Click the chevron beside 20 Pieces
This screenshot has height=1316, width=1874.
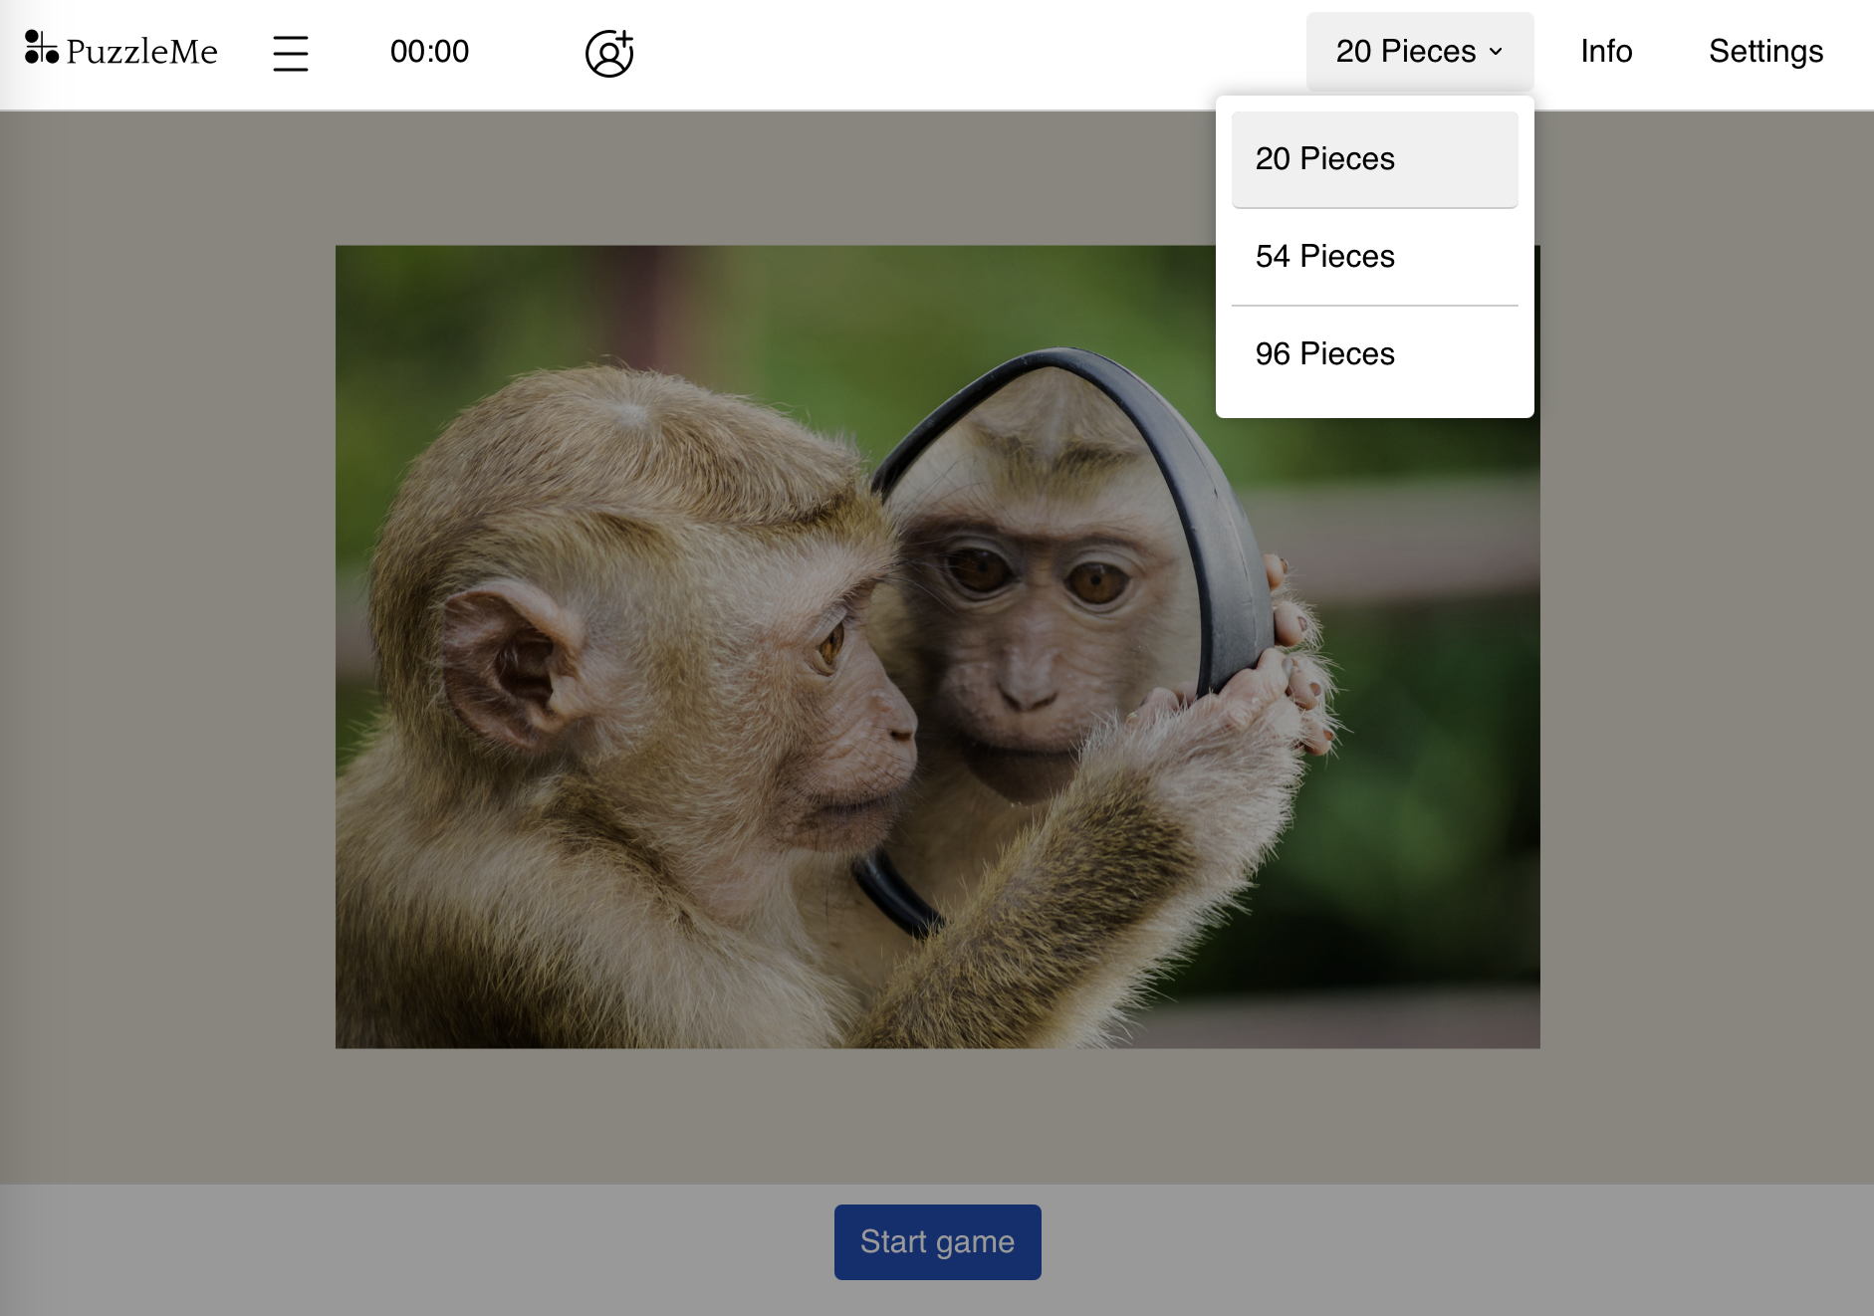pyautogui.click(x=1496, y=52)
